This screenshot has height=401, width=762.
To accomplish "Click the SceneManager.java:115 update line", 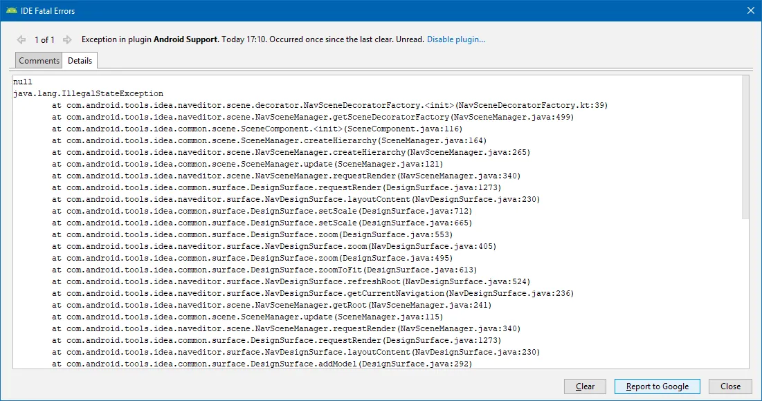I will (247, 317).
